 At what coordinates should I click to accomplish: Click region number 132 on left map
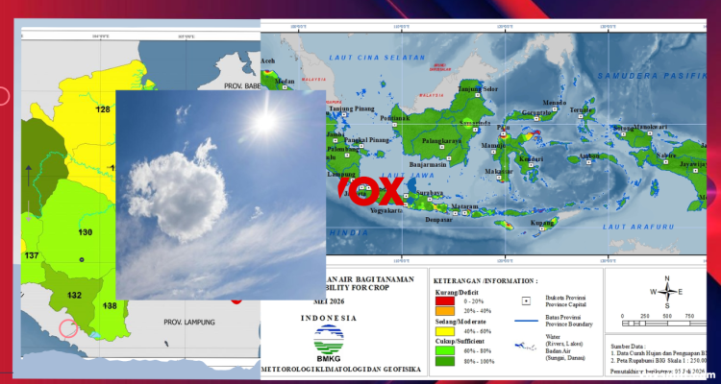(74, 296)
